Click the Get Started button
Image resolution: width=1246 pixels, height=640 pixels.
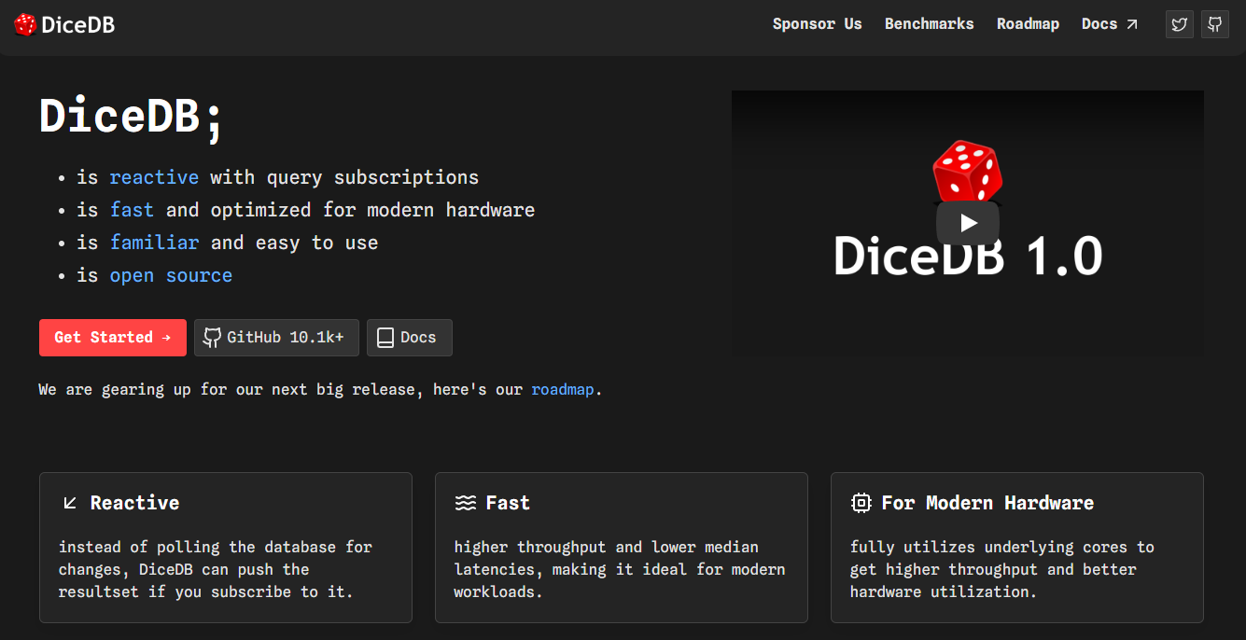tap(113, 338)
